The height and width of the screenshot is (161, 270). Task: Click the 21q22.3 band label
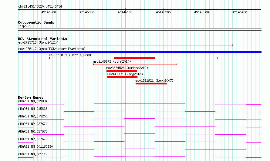click(25, 26)
